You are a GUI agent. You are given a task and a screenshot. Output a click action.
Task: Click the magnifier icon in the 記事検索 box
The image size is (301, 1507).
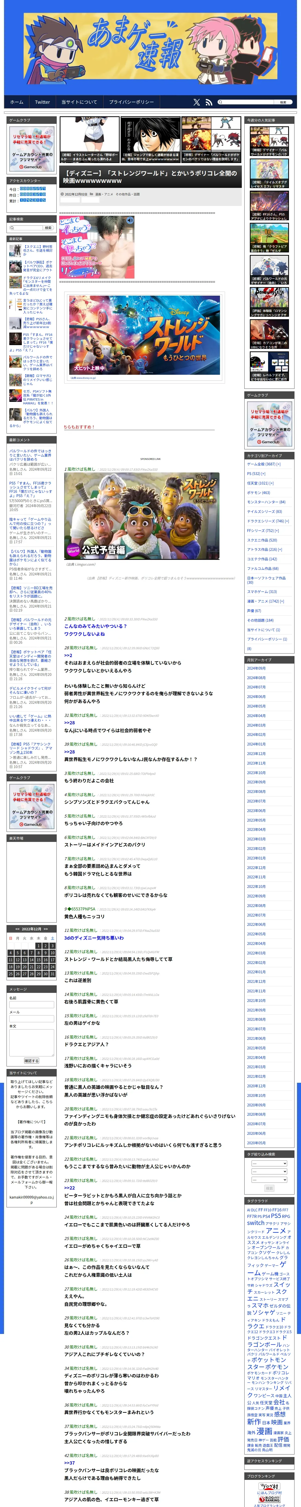[x=12, y=228]
